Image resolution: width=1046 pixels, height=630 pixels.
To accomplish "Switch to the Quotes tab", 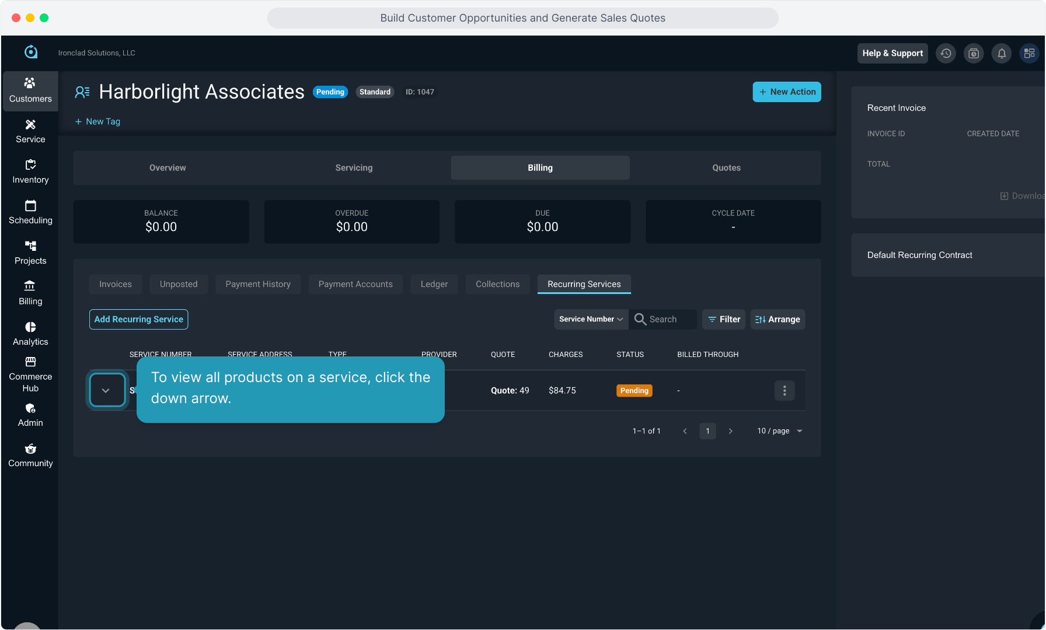I will tap(726, 168).
